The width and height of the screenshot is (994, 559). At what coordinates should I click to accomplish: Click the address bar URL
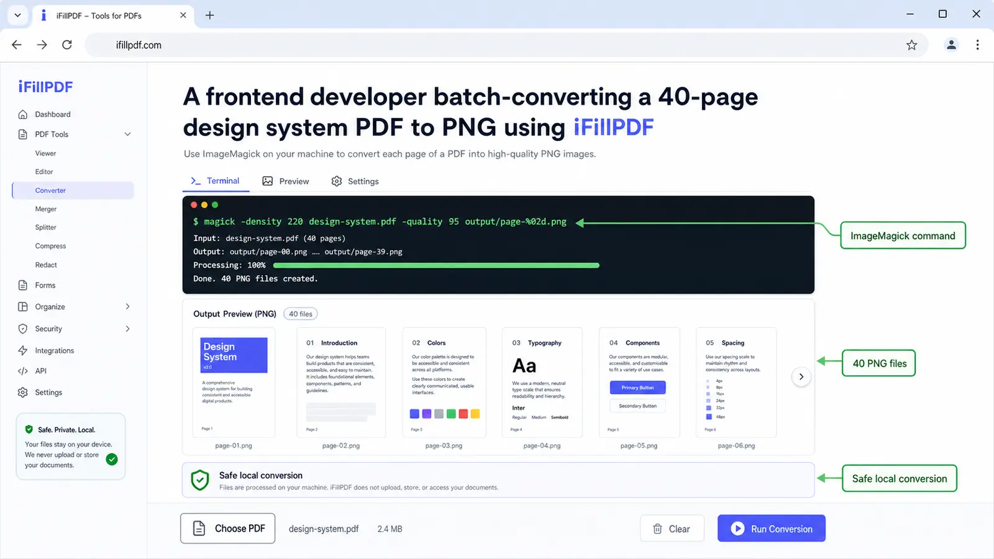(139, 45)
